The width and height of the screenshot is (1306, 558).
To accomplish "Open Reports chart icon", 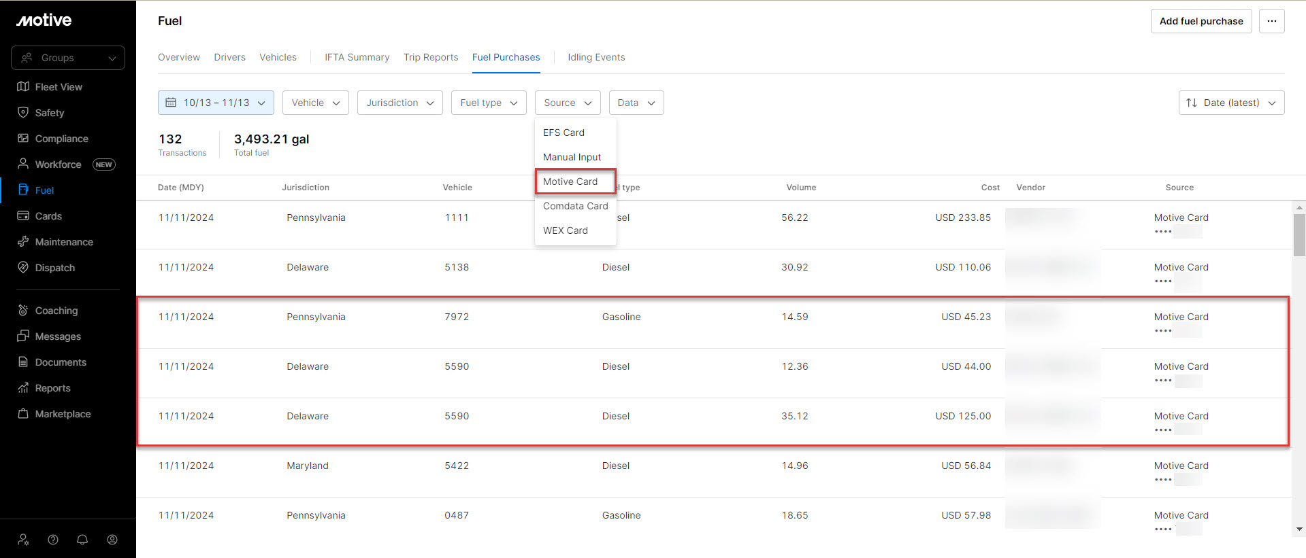I will tap(23, 387).
